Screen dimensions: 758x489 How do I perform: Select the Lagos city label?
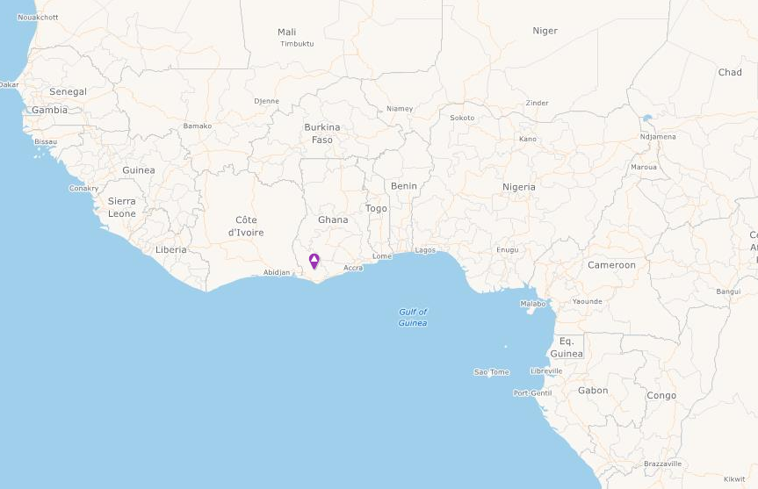425,250
